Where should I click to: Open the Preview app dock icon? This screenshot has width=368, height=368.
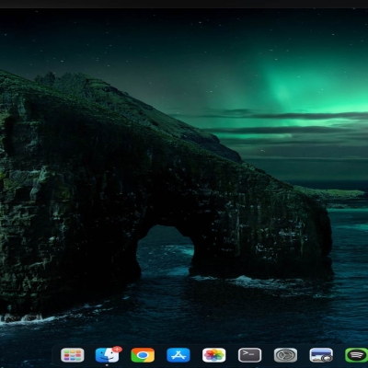tap(321, 355)
